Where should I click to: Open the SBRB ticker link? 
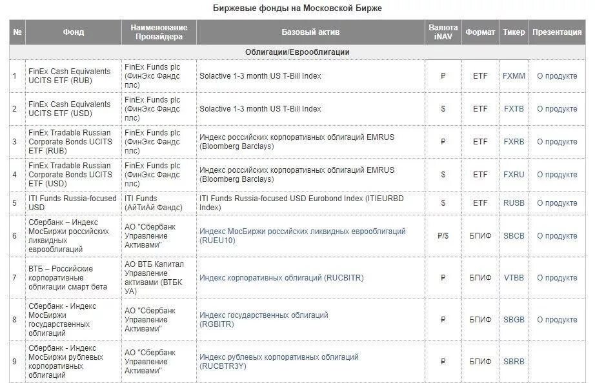click(x=514, y=362)
